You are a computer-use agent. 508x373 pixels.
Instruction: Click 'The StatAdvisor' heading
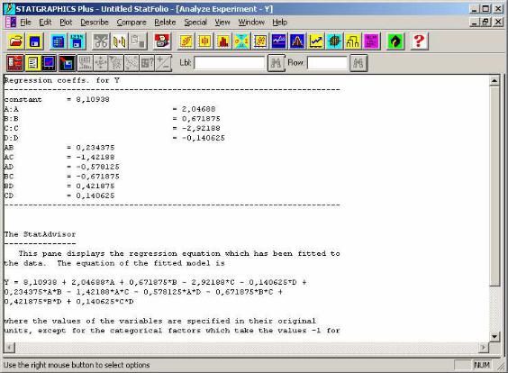[40, 234]
